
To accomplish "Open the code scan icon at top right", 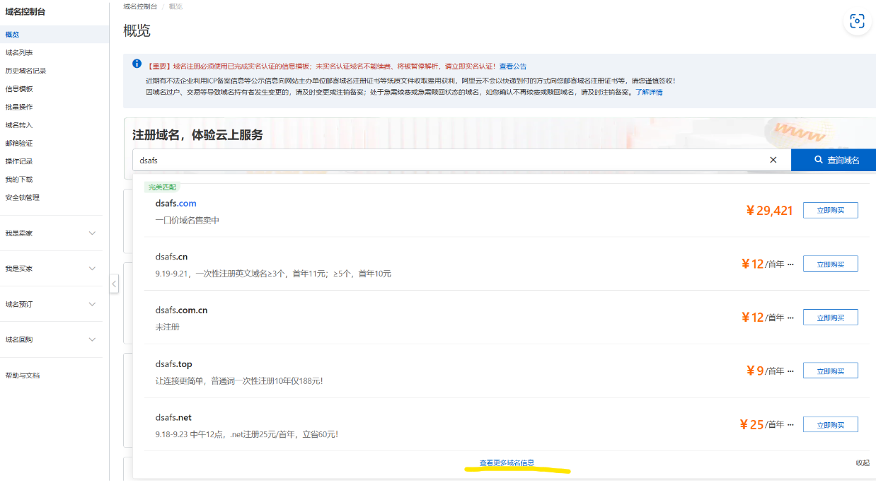I will [x=857, y=21].
